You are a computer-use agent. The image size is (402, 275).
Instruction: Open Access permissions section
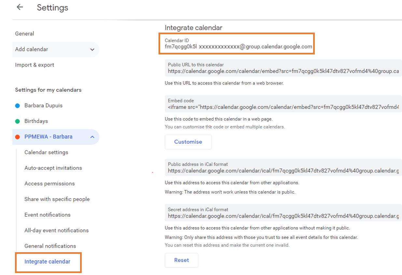49,184
